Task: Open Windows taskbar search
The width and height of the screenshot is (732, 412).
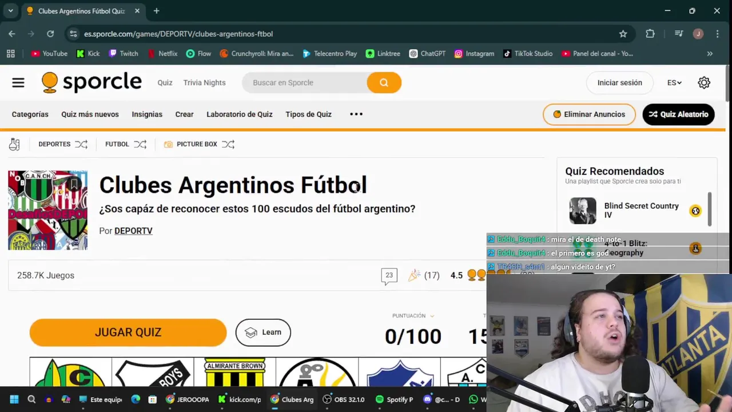Action: [31, 399]
